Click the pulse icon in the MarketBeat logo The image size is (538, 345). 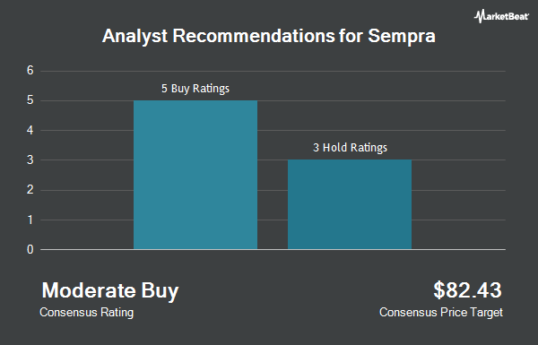click(479, 16)
